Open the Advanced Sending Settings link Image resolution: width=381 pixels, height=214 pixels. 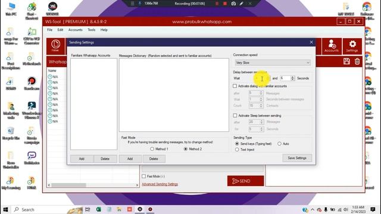pos(160,184)
